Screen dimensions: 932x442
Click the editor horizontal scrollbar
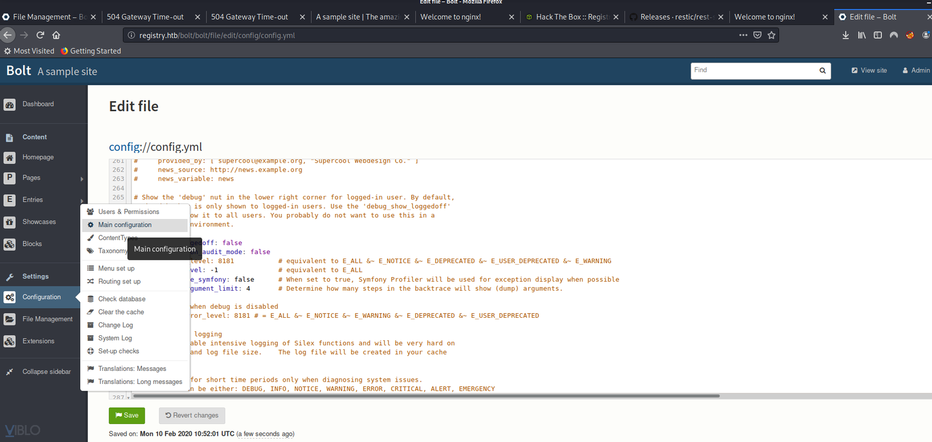point(426,396)
